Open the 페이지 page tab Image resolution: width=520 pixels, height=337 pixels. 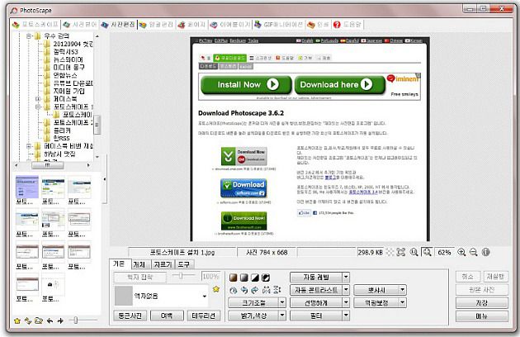192,25
